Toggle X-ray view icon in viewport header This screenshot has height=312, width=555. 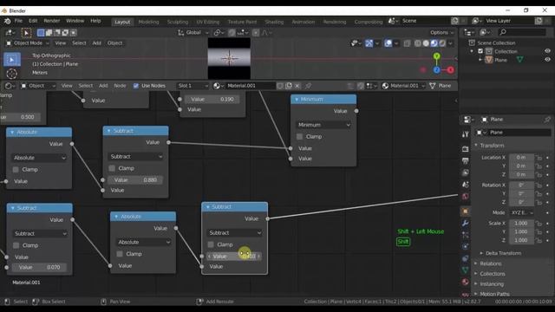click(407, 43)
